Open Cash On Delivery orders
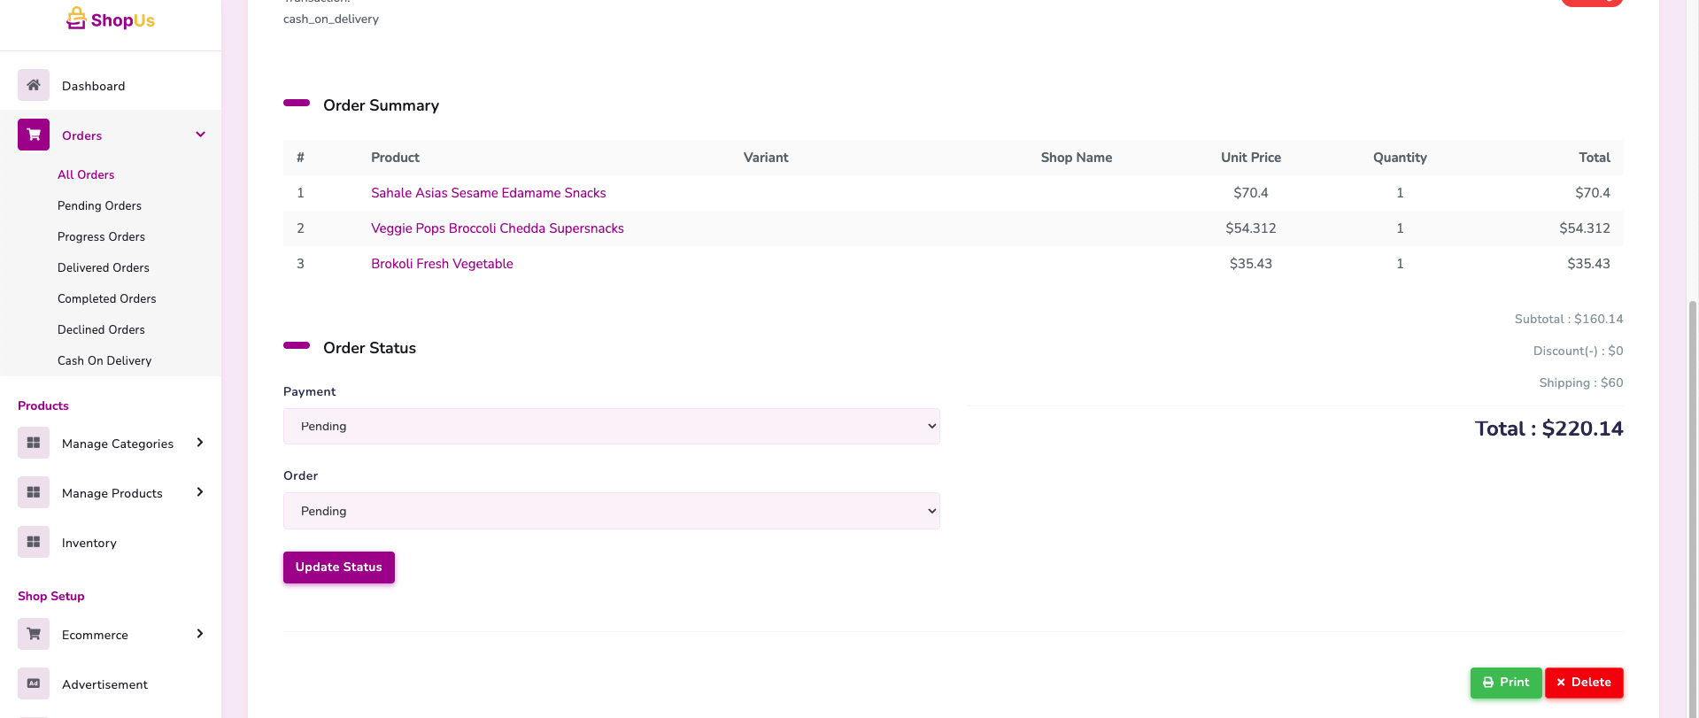 (x=104, y=360)
